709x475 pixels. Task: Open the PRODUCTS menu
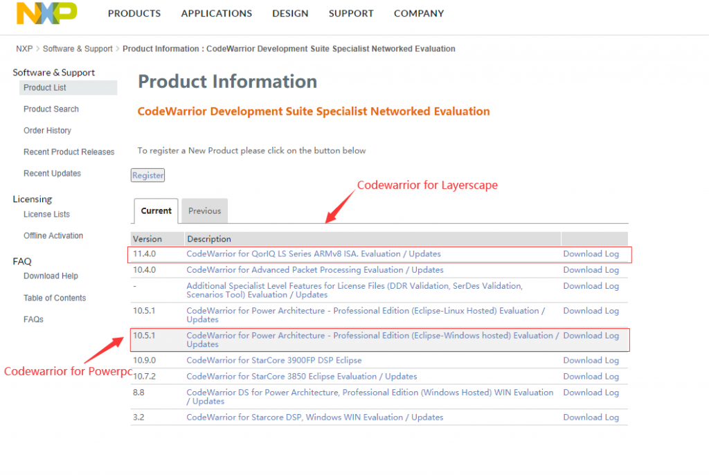click(x=134, y=14)
